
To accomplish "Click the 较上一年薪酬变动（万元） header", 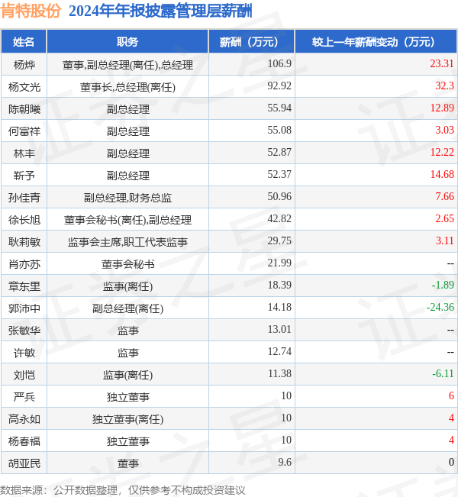I will tap(376, 41).
